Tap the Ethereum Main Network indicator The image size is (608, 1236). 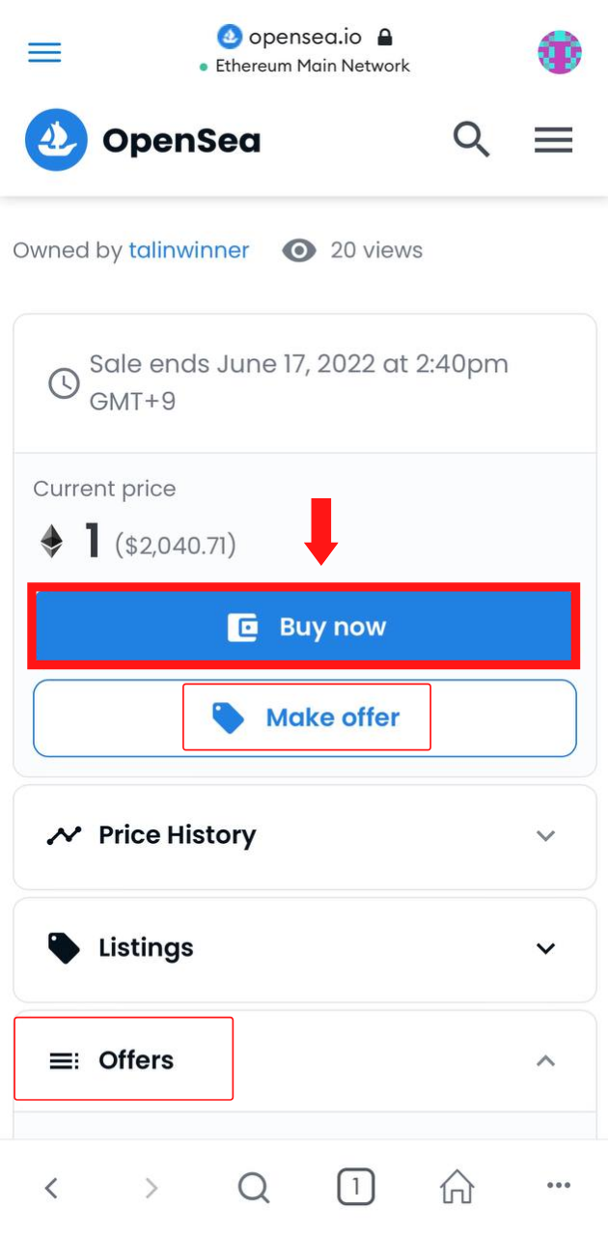tap(304, 66)
